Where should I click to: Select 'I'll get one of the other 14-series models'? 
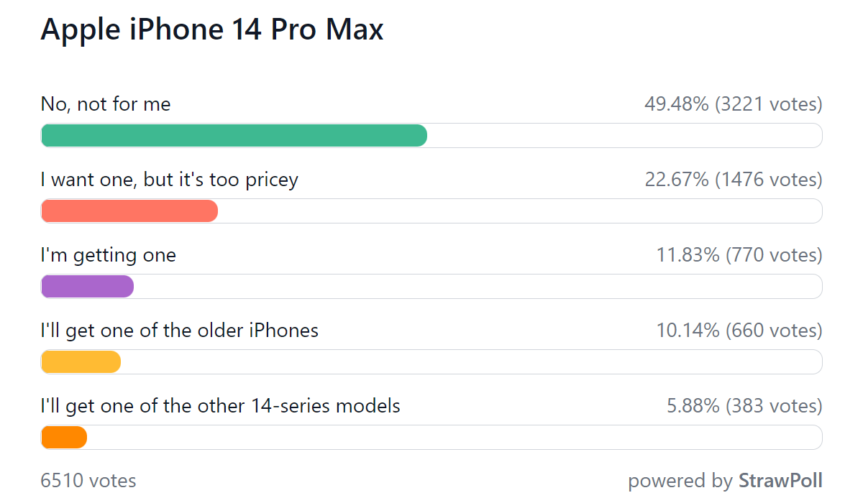click(221, 406)
